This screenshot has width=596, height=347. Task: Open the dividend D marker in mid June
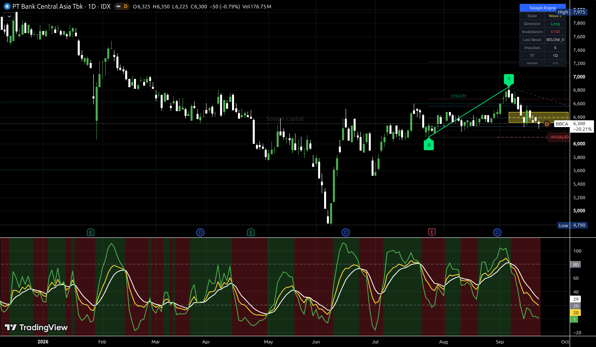pos(346,232)
